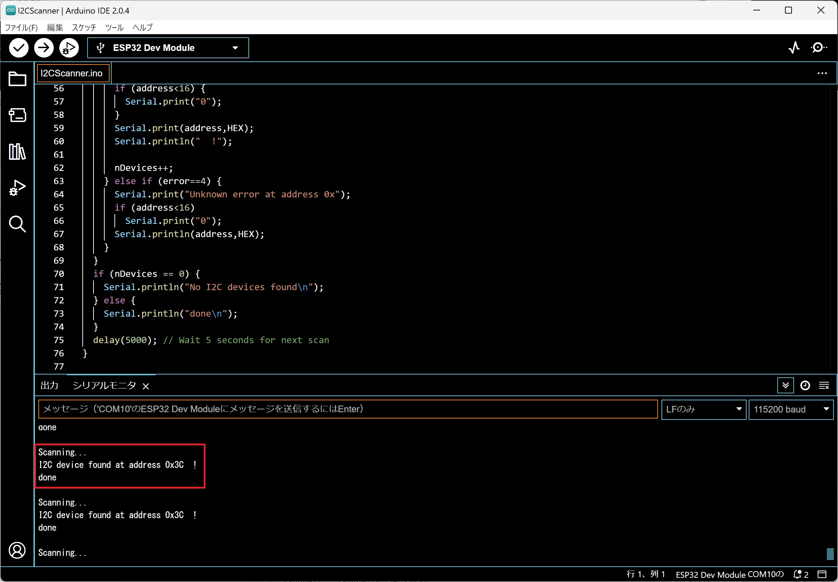This screenshot has height=582, width=838.
Task: Open the user account icon in the sidebar
Action: (17, 550)
